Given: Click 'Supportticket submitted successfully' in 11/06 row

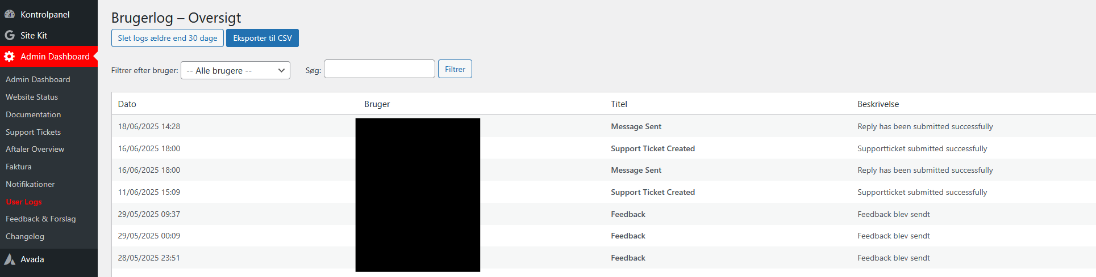Looking at the screenshot, I should [x=923, y=192].
